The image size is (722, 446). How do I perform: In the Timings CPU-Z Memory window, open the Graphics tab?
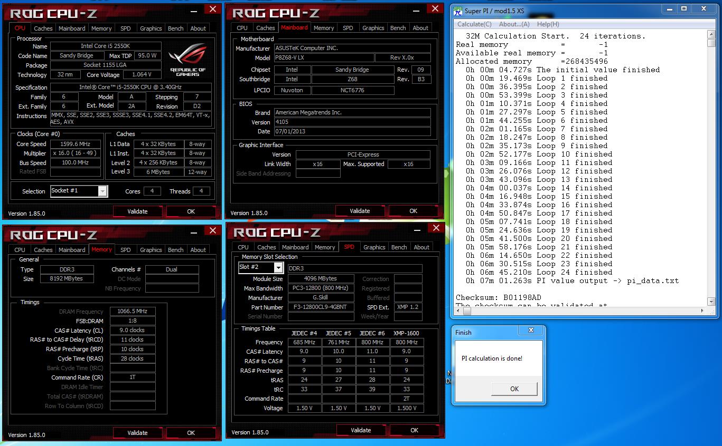[x=151, y=250]
